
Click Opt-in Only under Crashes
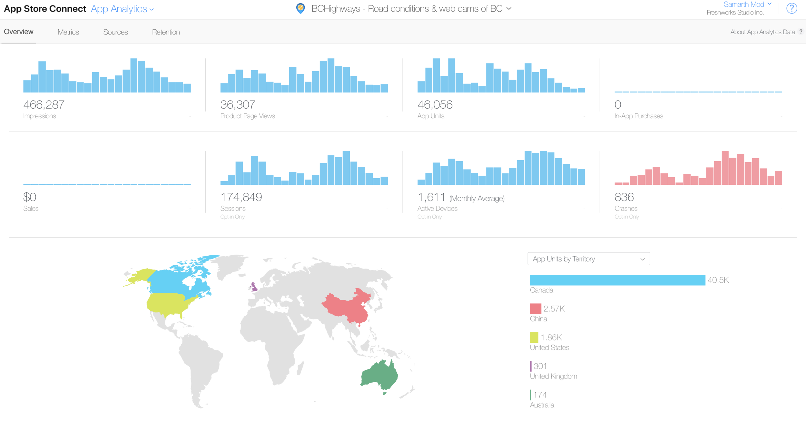tap(626, 217)
